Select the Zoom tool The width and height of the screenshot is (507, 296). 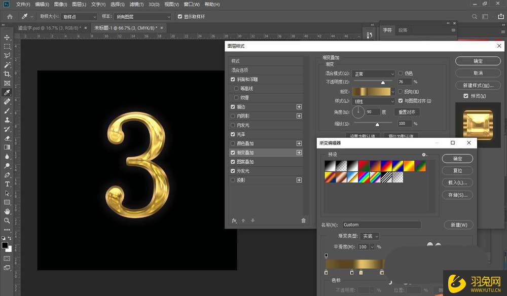pyautogui.click(x=7, y=220)
